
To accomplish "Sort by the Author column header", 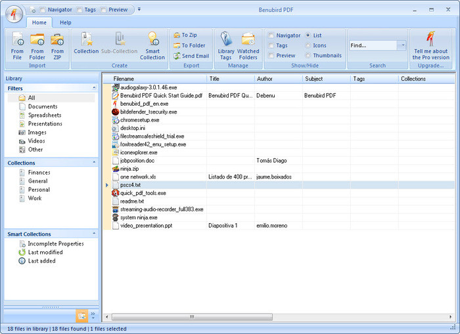I will [x=279, y=79].
